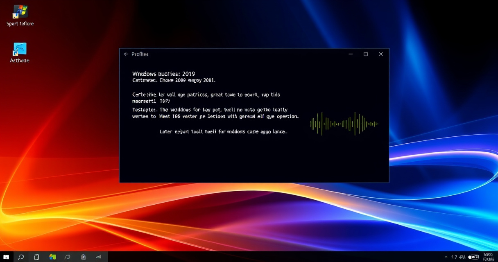Screen dimensions: 498x262
Task: Go back using the Profiles window arrow
Action: click(x=126, y=54)
